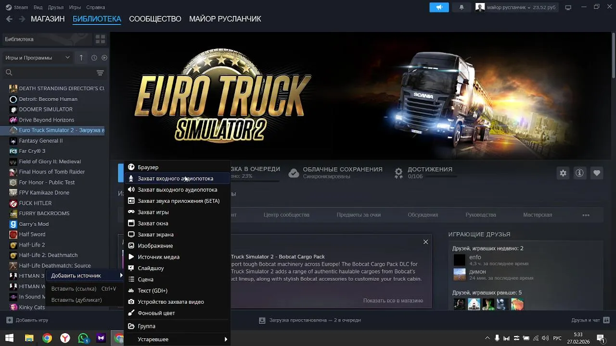Close the Bobcat Cargo Pack DLC banner

tap(425, 242)
